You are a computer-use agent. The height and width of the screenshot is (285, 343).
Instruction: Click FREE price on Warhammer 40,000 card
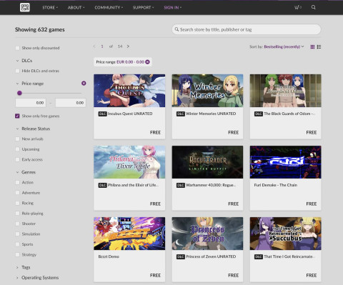coord(233,204)
